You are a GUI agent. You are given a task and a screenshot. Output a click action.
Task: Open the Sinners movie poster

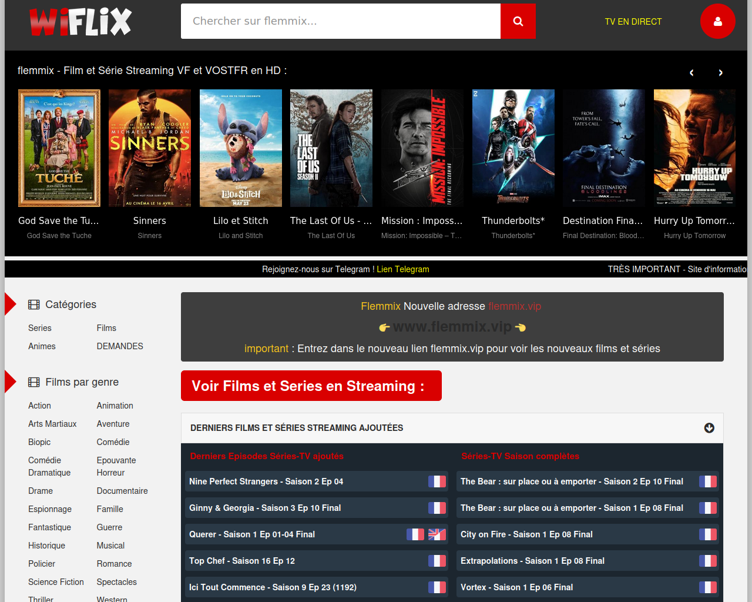[x=150, y=148]
